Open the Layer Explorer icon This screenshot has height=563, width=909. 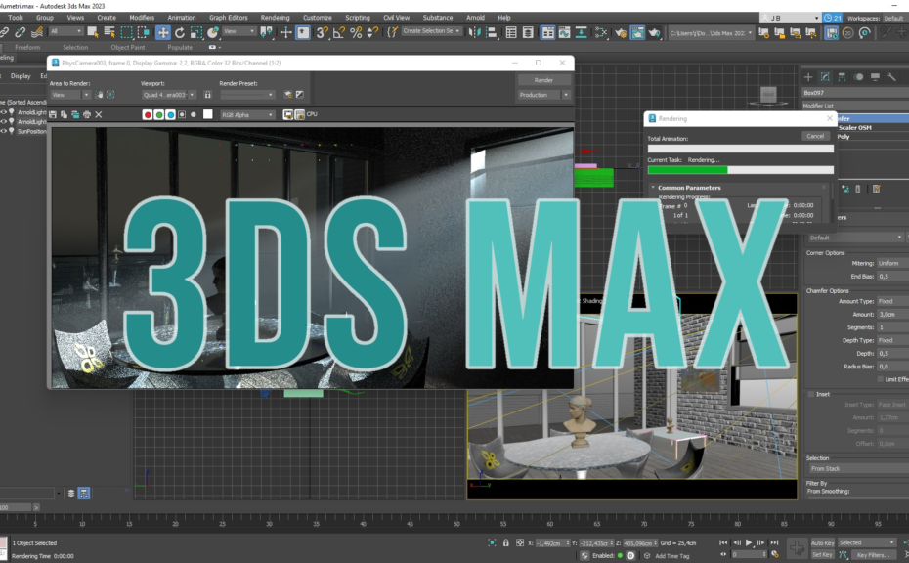528,32
